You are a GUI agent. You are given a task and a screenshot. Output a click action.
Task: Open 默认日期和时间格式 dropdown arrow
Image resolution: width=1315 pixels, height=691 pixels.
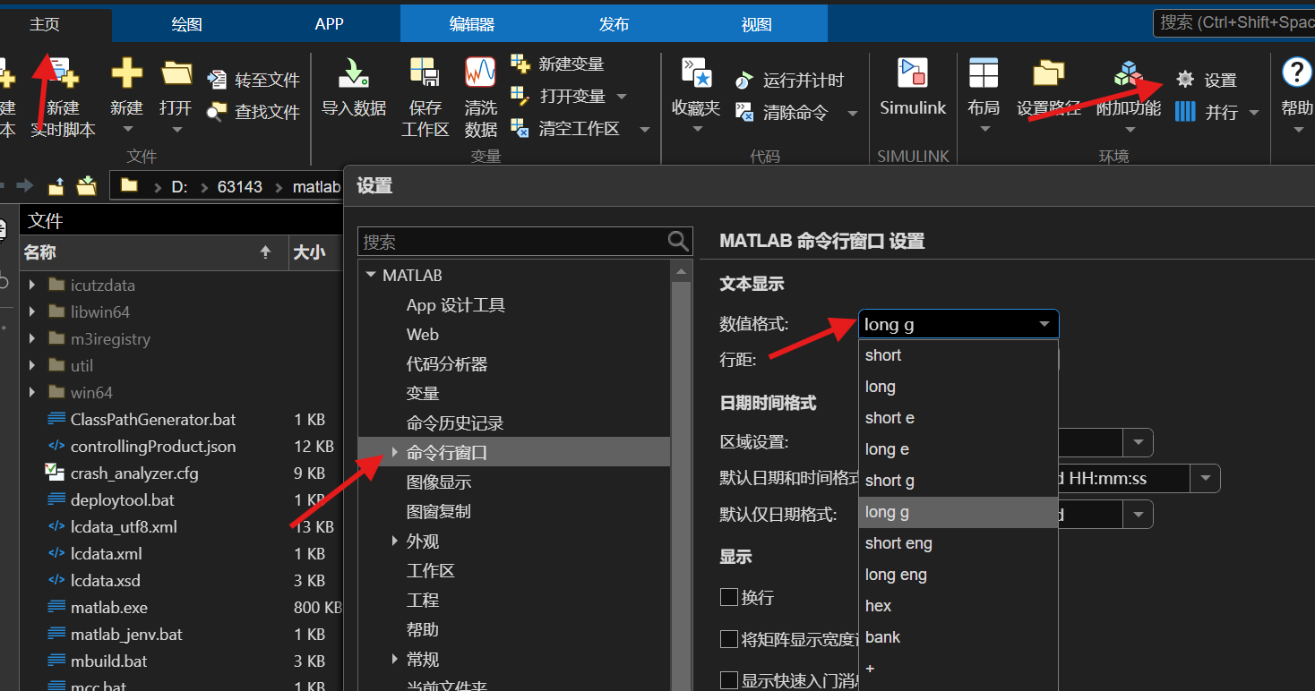[1206, 478]
